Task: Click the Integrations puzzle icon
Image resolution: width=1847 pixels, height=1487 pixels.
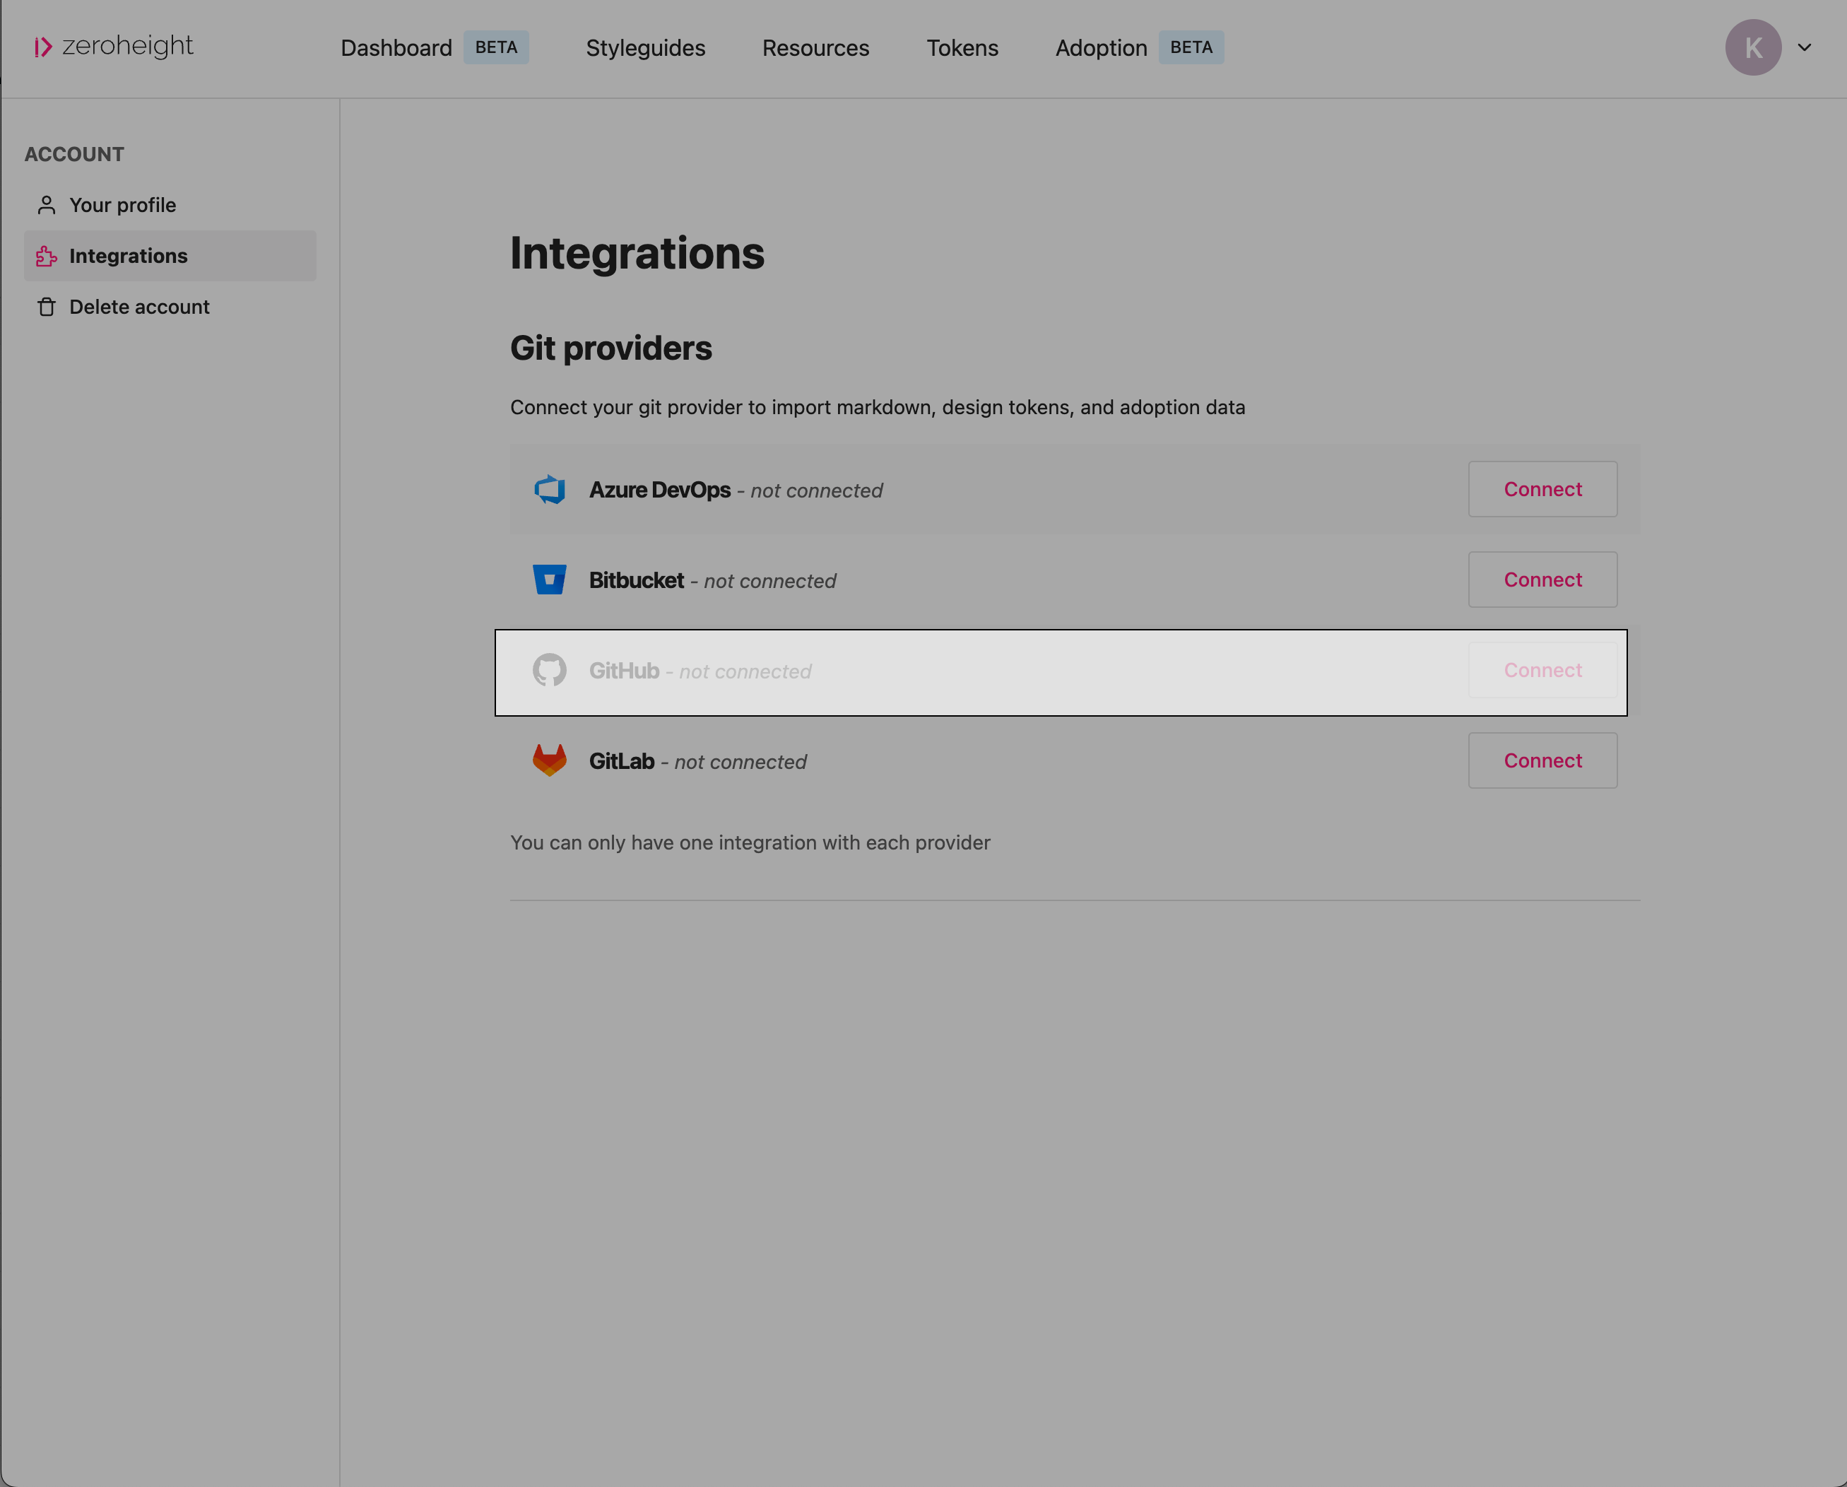Action: 46,255
